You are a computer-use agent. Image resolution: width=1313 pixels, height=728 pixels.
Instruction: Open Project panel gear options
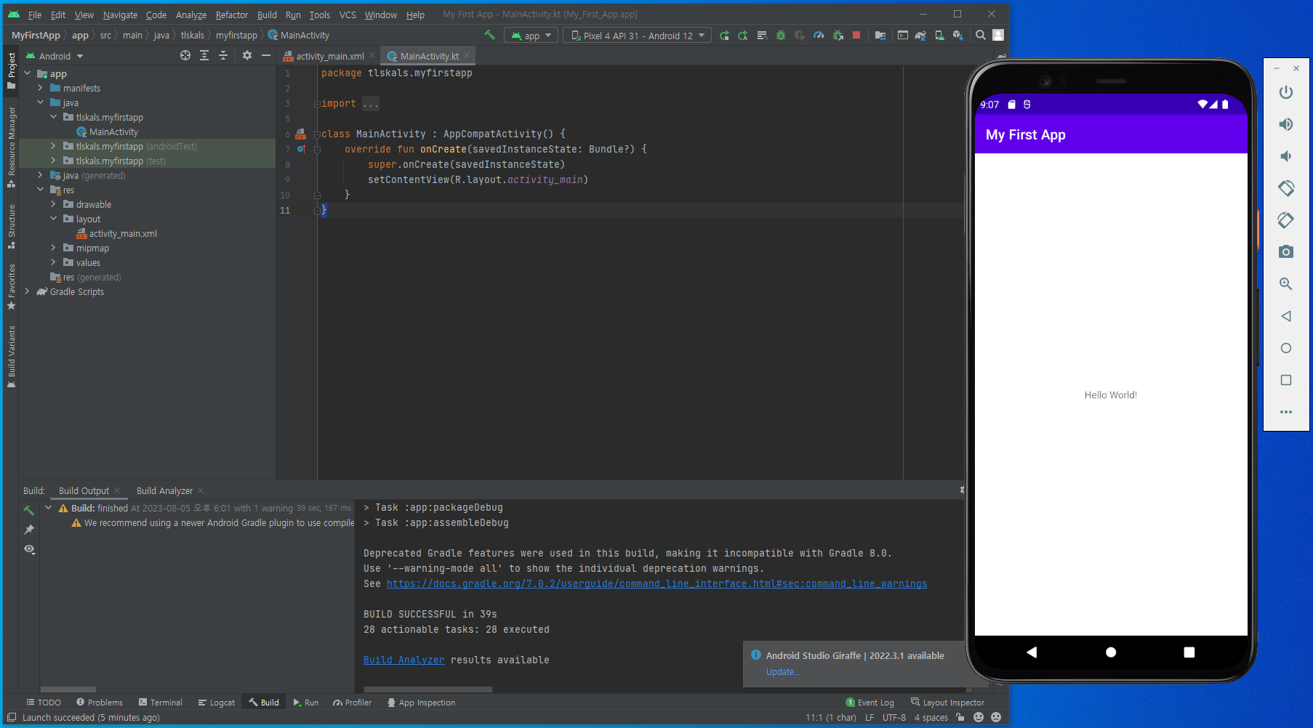[247, 55]
